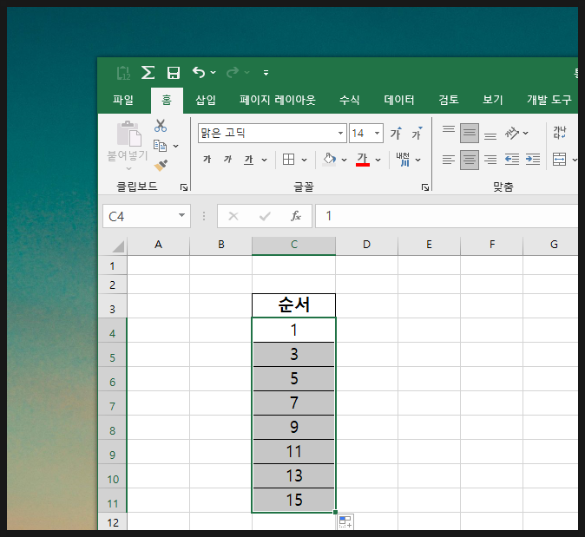Open the 맑은 고딕 font name dropdown

[x=340, y=133]
